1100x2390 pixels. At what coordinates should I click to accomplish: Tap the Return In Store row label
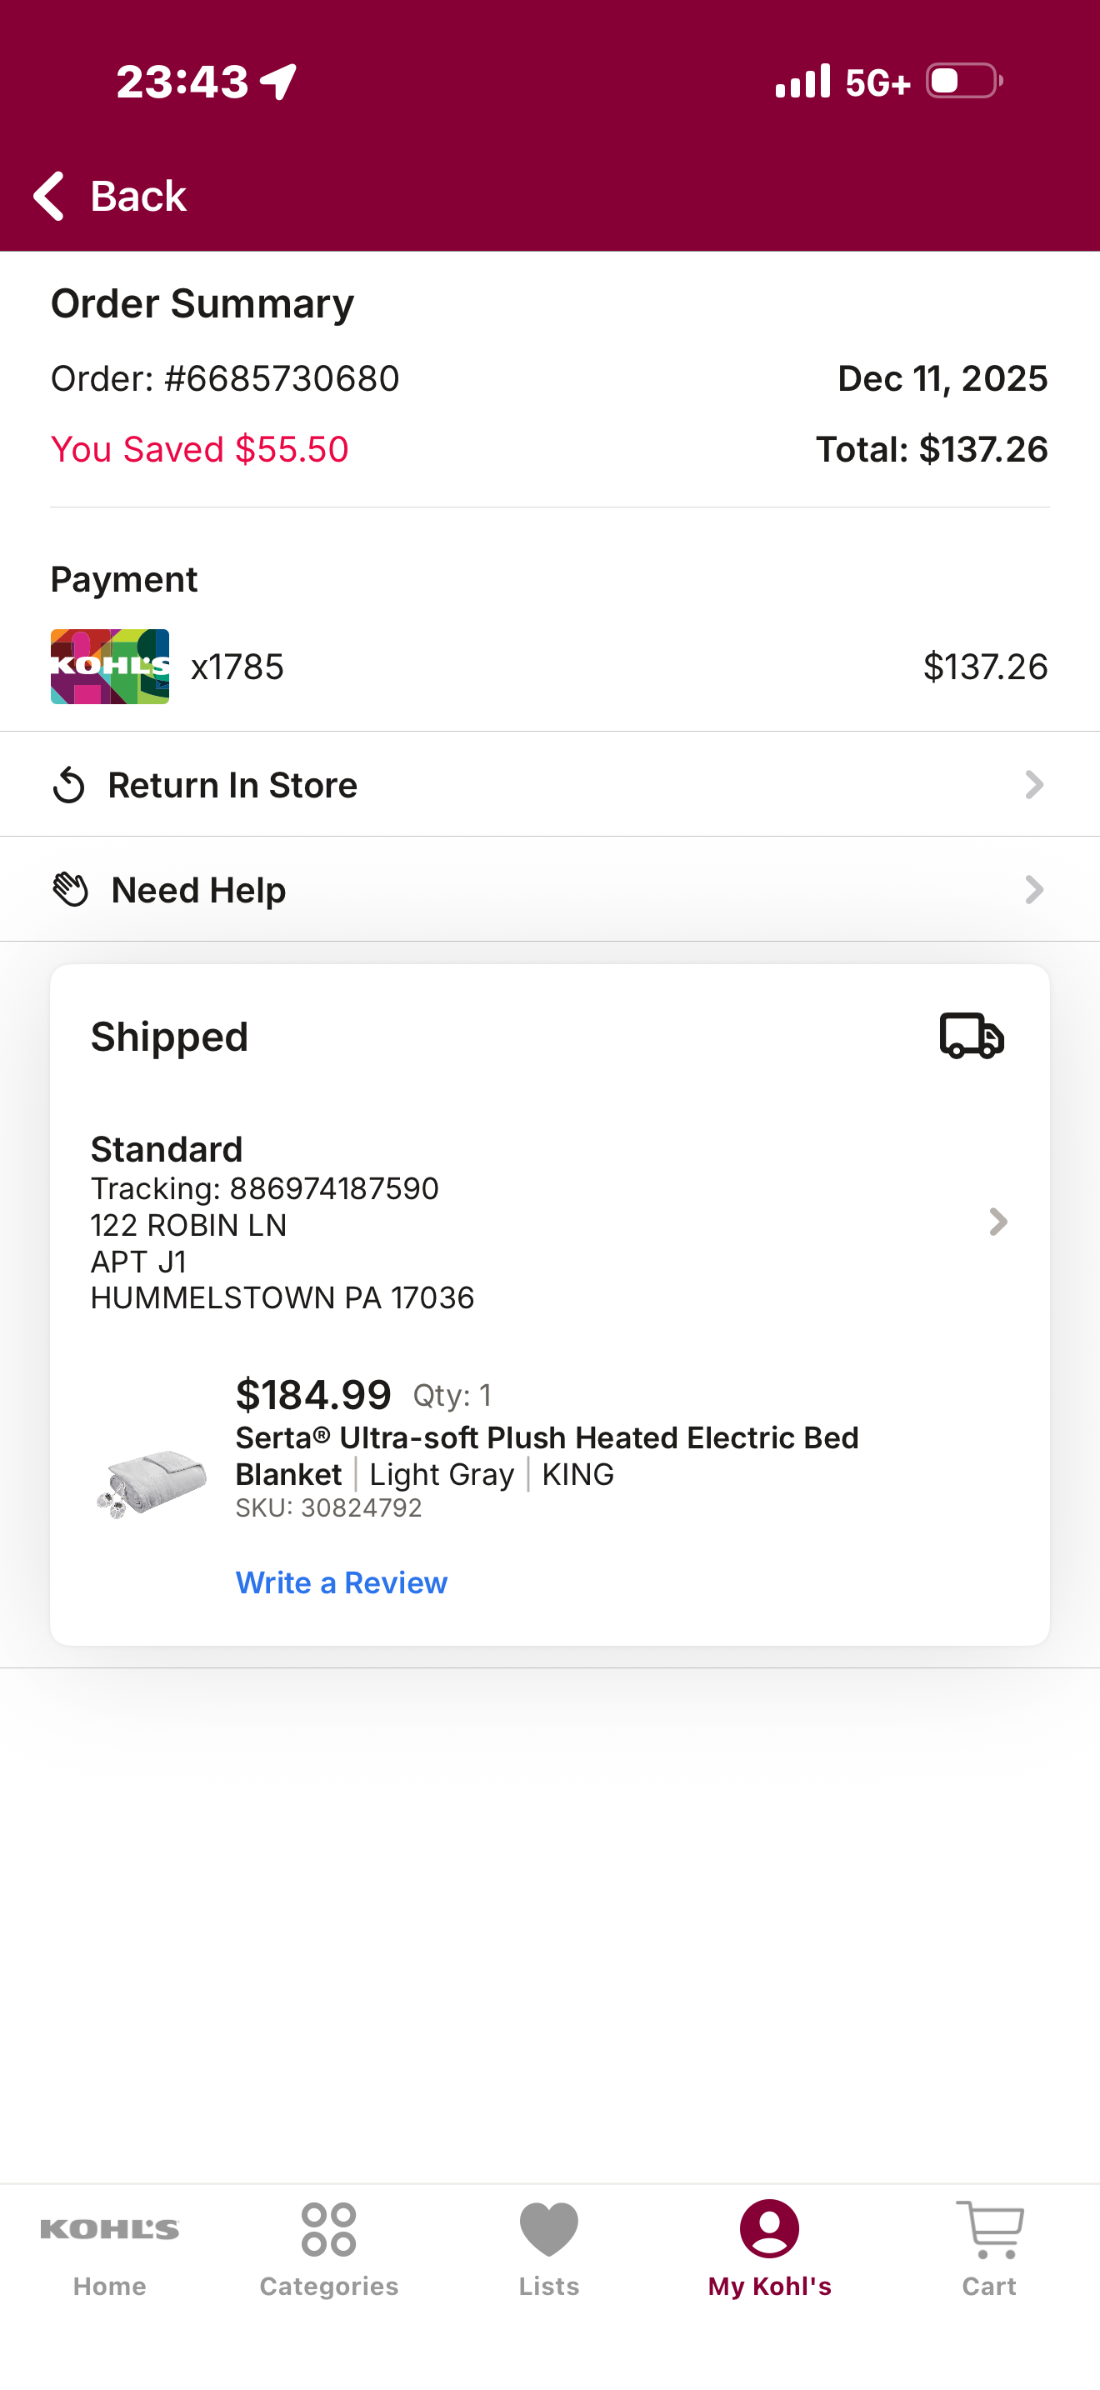(x=232, y=785)
